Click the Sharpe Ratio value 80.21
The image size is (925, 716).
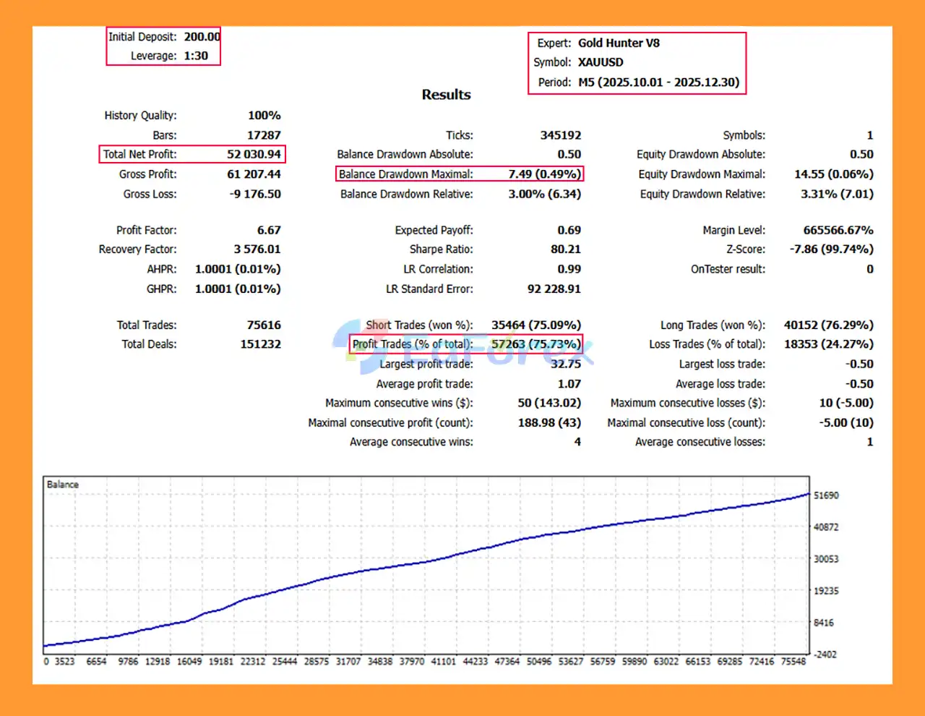(565, 250)
